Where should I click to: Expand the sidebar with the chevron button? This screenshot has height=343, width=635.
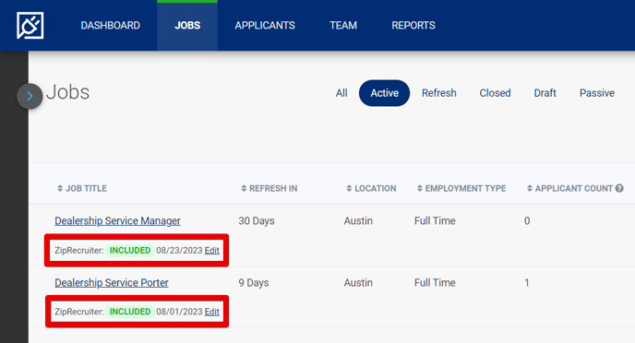(x=30, y=96)
